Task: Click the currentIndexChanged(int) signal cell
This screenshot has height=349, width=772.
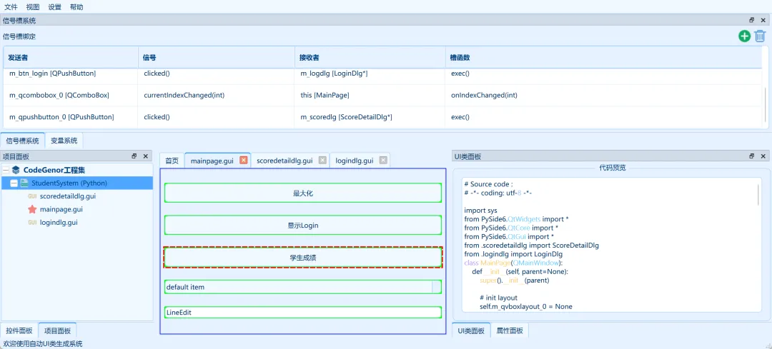Action: (x=216, y=96)
